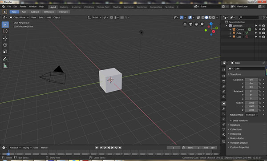The image size is (267, 161).
Task: Switch to the Modeling workspace tab
Action: click(64, 7)
